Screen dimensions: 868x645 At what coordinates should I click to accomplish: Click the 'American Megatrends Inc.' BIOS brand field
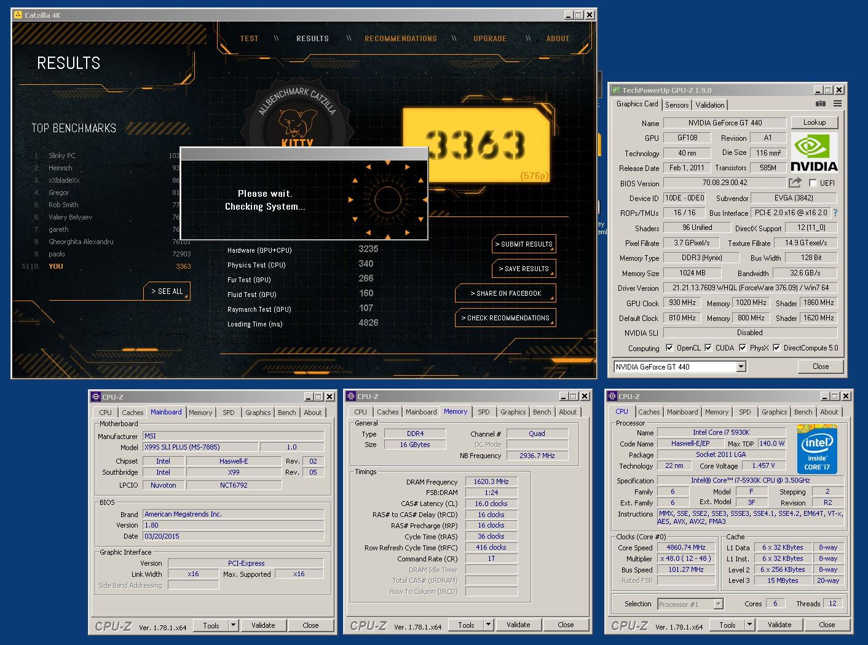pos(233,514)
